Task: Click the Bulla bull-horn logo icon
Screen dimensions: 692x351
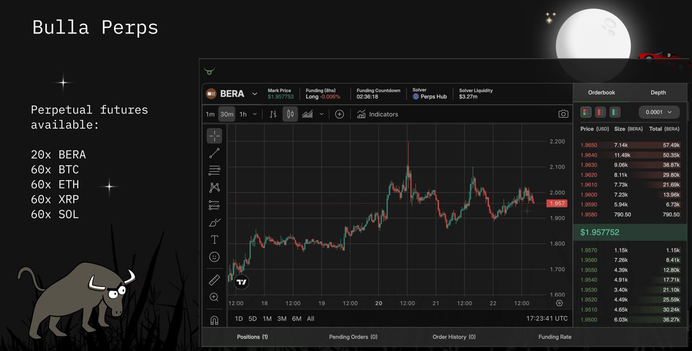Action: pos(209,72)
